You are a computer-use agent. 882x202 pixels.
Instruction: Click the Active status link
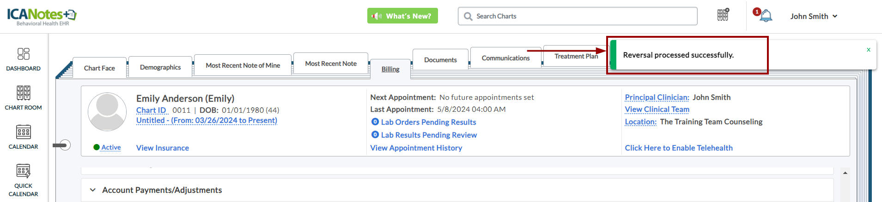pos(111,147)
